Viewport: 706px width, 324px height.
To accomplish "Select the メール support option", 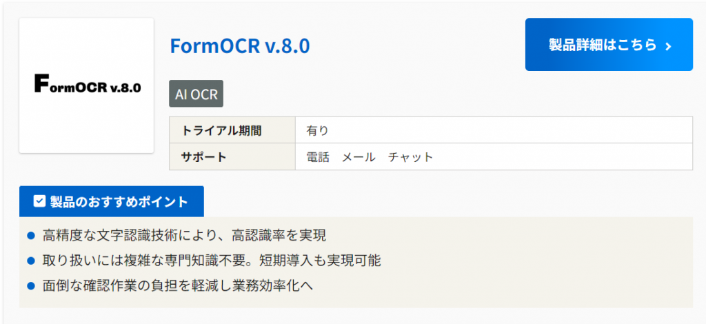I will [x=359, y=156].
